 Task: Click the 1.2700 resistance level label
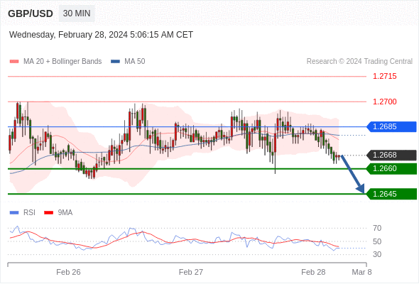[385, 102]
